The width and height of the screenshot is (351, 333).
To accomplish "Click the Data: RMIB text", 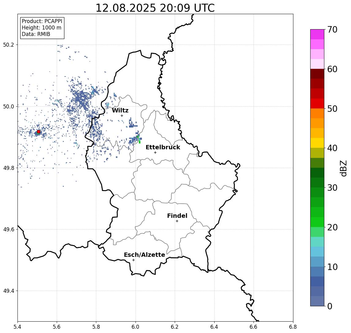I will [x=36, y=34].
